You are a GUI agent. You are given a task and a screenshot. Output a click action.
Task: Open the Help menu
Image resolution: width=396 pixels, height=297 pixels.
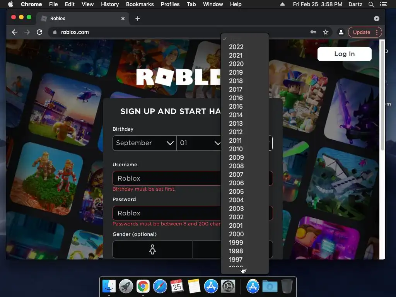coord(236,4)
